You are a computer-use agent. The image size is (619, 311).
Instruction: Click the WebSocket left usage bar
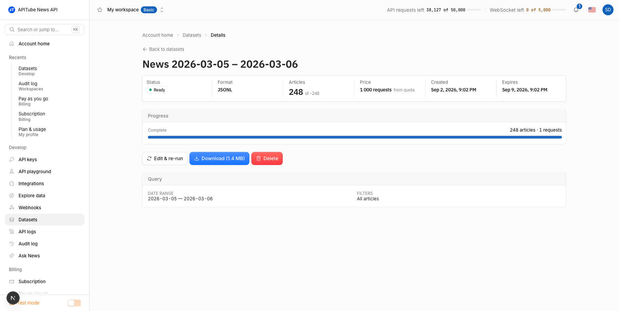[560, 10]
